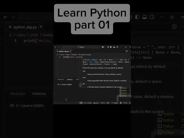Open the Copilot chat icon

(x=103, y=47)
